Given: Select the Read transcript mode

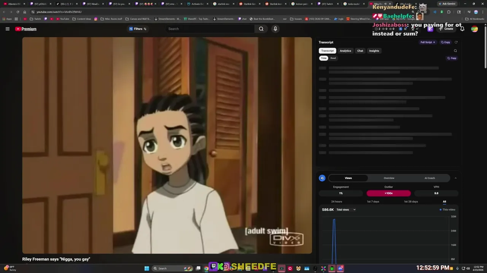Looking at the screenshot, I should pyautogui.click(x=333, y=58).
